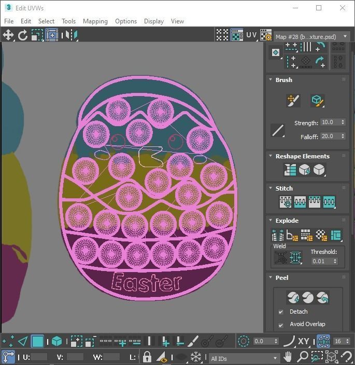Adjust the Weld Threshold spinner
Viewport: 355px width, 365px height.
point(335,261)
